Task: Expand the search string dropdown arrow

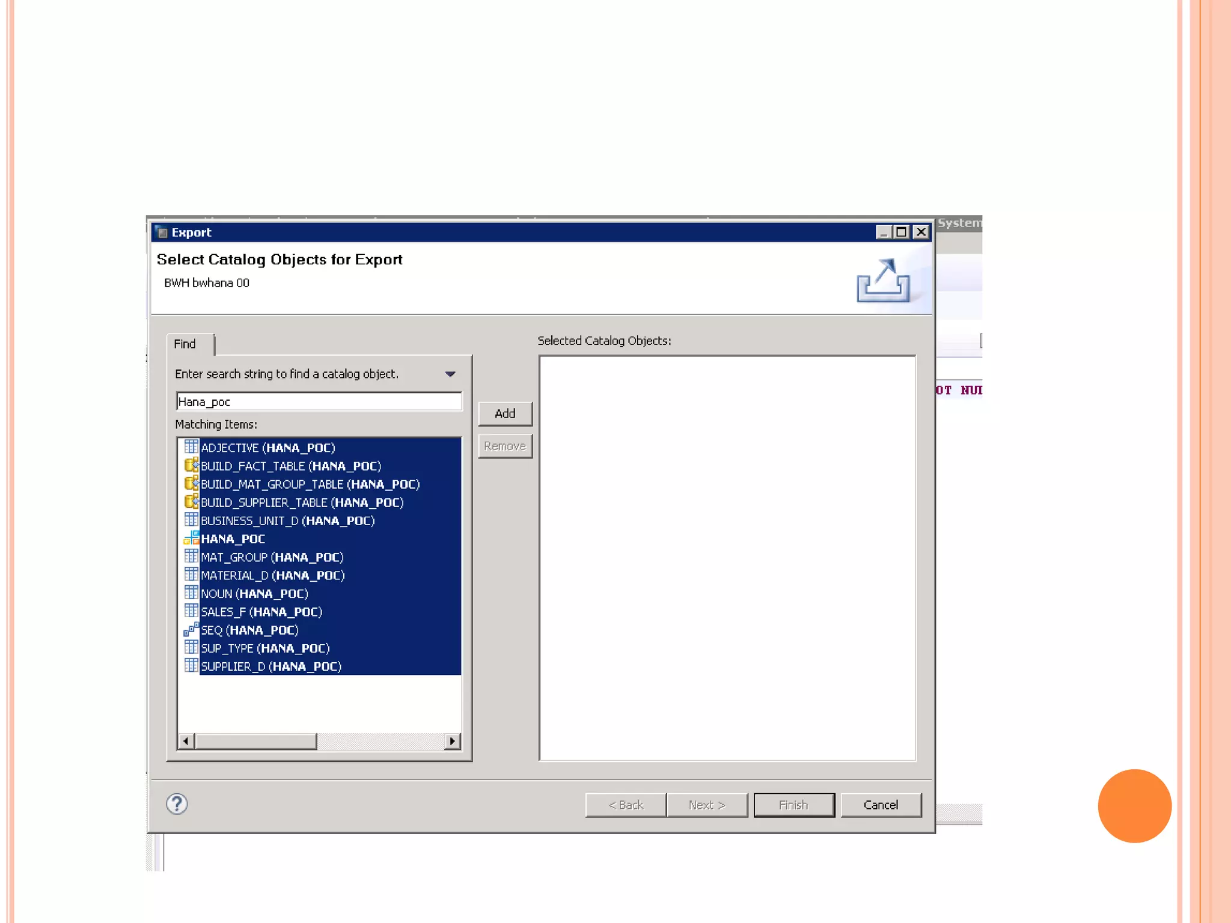Action: click(450, 374)
